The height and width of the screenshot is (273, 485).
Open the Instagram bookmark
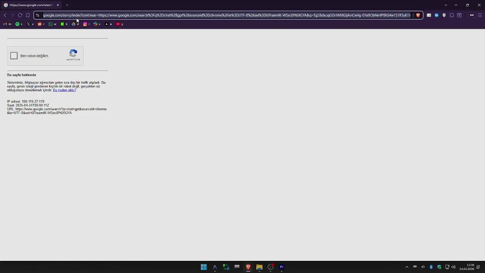(x=86, y=24)
